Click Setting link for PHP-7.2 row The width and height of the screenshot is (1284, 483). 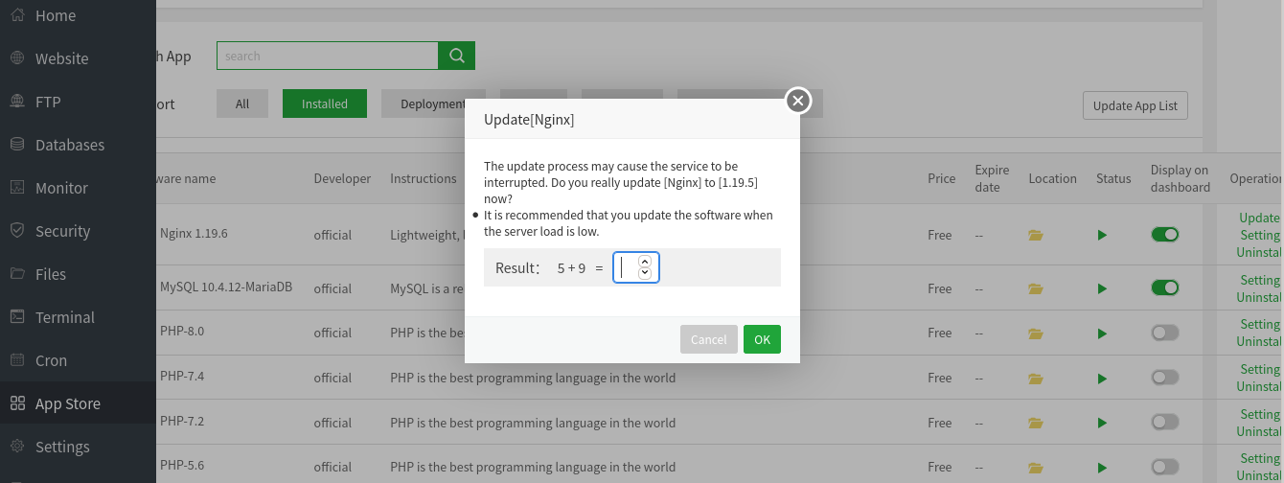pyautogui.click(x=1259, y=414)
